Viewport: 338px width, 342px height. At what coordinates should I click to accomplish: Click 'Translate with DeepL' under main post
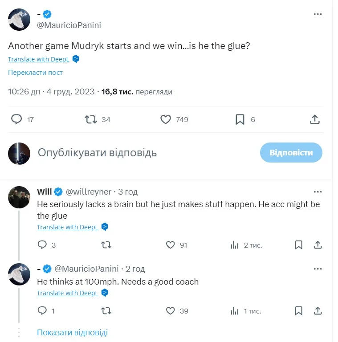39,59
